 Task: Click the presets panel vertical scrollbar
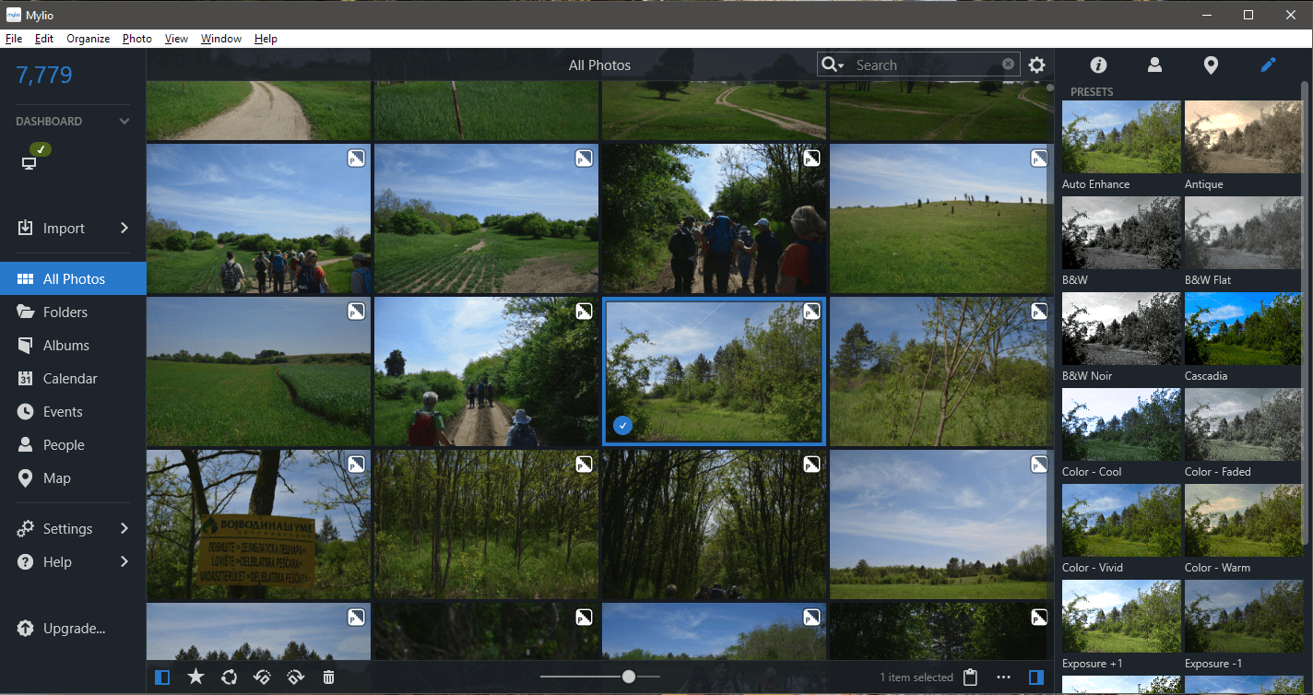pos(1305,313)
